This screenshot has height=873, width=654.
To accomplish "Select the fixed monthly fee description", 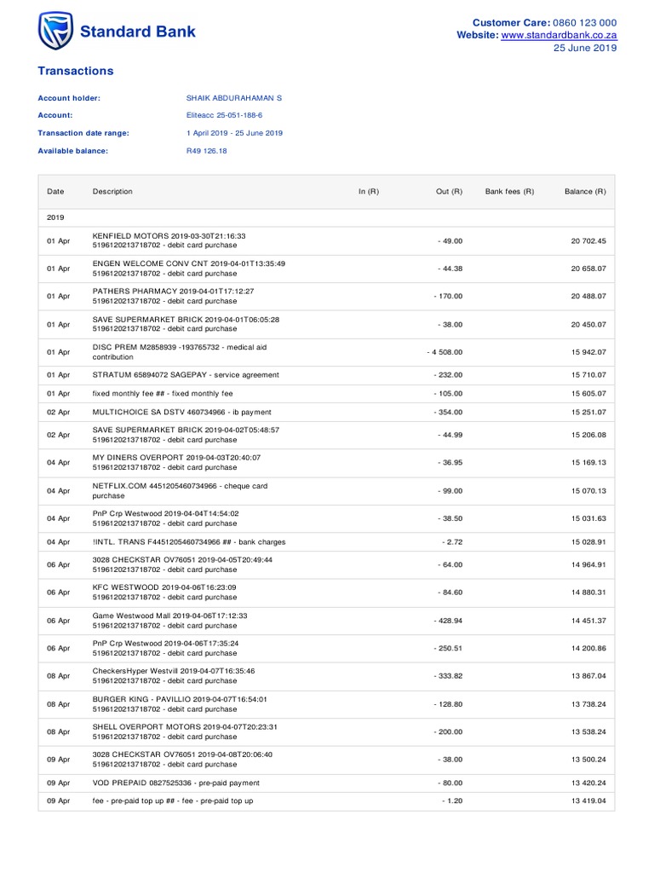I will [x=163, y=394].
